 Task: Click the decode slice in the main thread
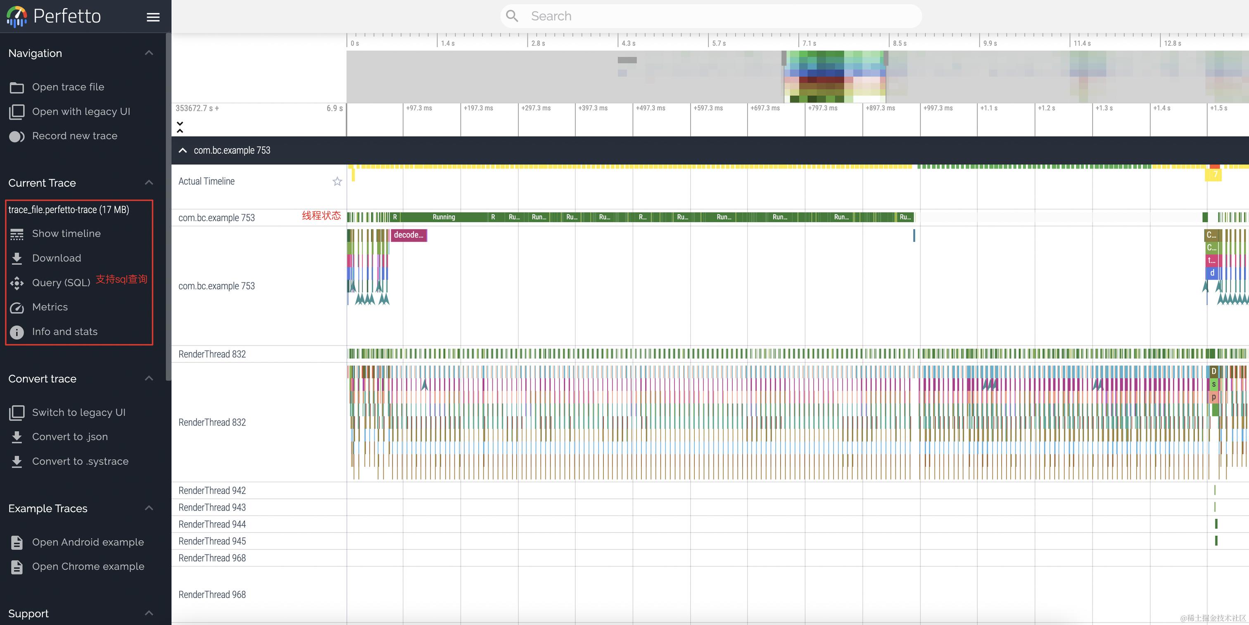click(408, 235)
